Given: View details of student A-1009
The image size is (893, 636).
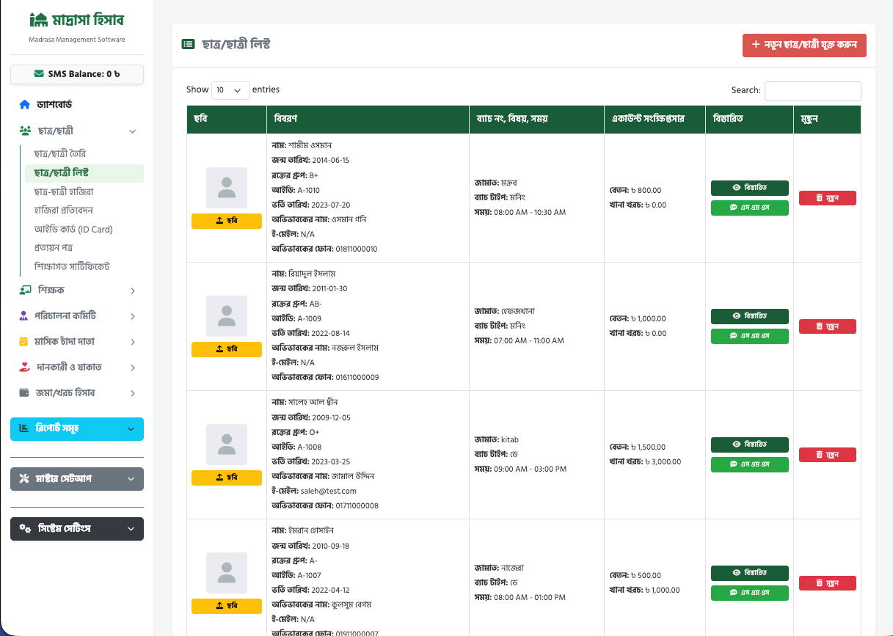Looking at the screenshot, I should [750, 316].
